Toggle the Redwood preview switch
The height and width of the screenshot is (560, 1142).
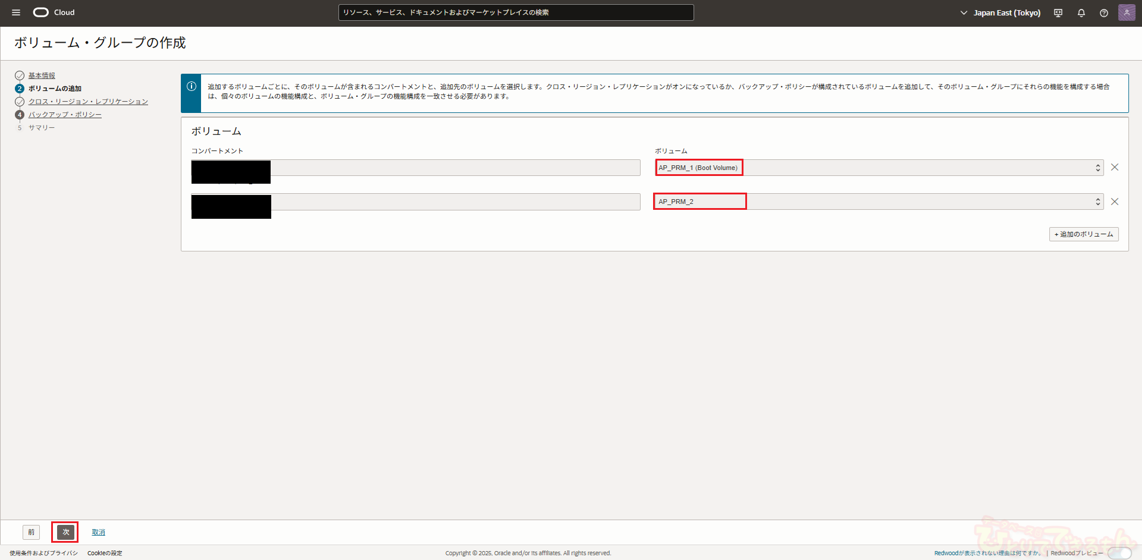pos(1119,553)
